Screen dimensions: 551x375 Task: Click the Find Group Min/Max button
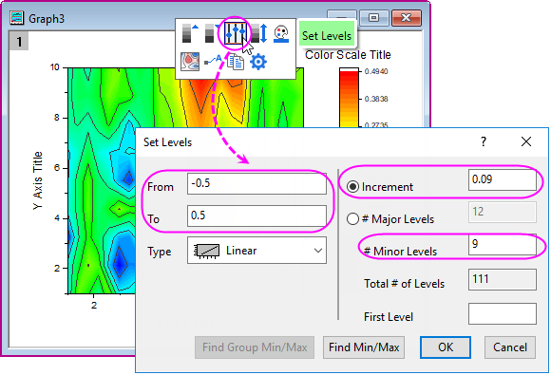click(x=255, y=347)
